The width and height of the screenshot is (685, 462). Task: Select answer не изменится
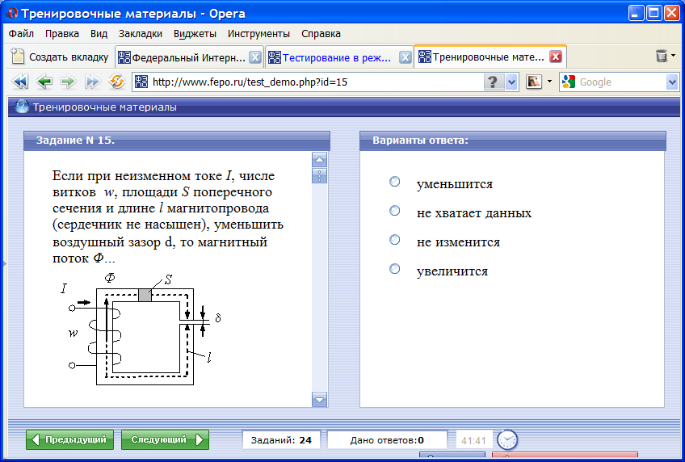click(x=394, y=240)
